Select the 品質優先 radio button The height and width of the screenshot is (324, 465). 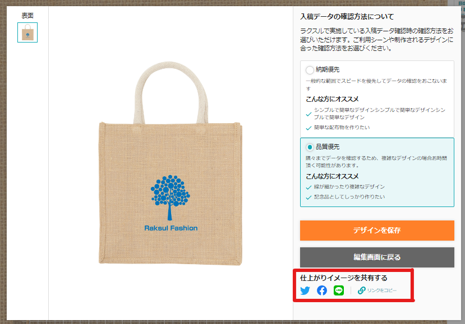pyautogui.click(x=310, y=147)
